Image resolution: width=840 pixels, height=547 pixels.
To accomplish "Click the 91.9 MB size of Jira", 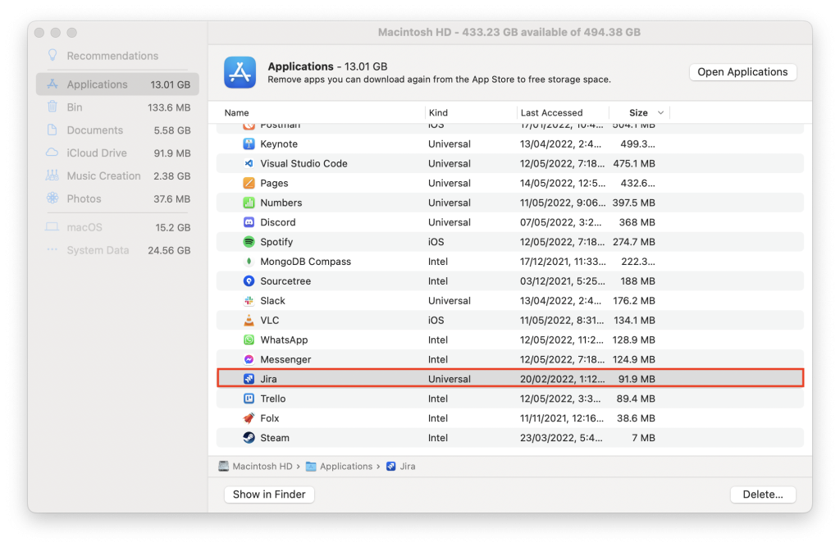I will pos(637,379).
